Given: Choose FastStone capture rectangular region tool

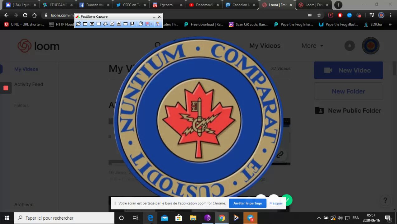Looking at the screenshot, I should (98, 24).
